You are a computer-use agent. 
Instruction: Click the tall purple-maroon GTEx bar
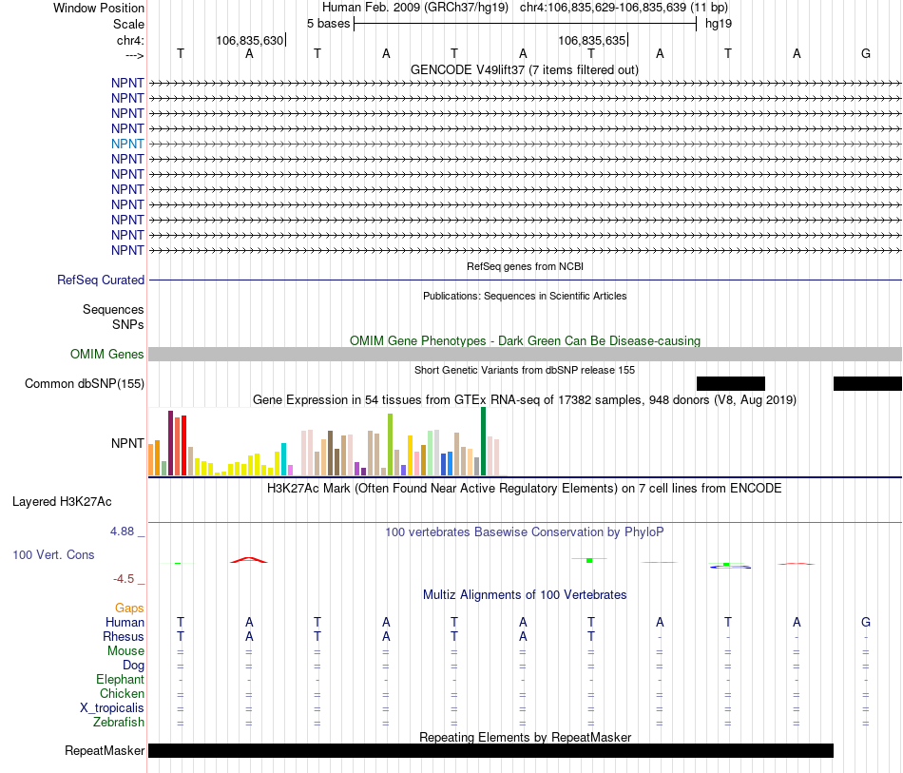(170, 443)
